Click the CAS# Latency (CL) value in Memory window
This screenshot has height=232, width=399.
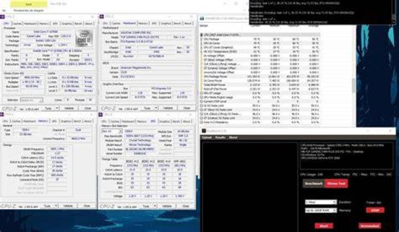coord(57,158)
